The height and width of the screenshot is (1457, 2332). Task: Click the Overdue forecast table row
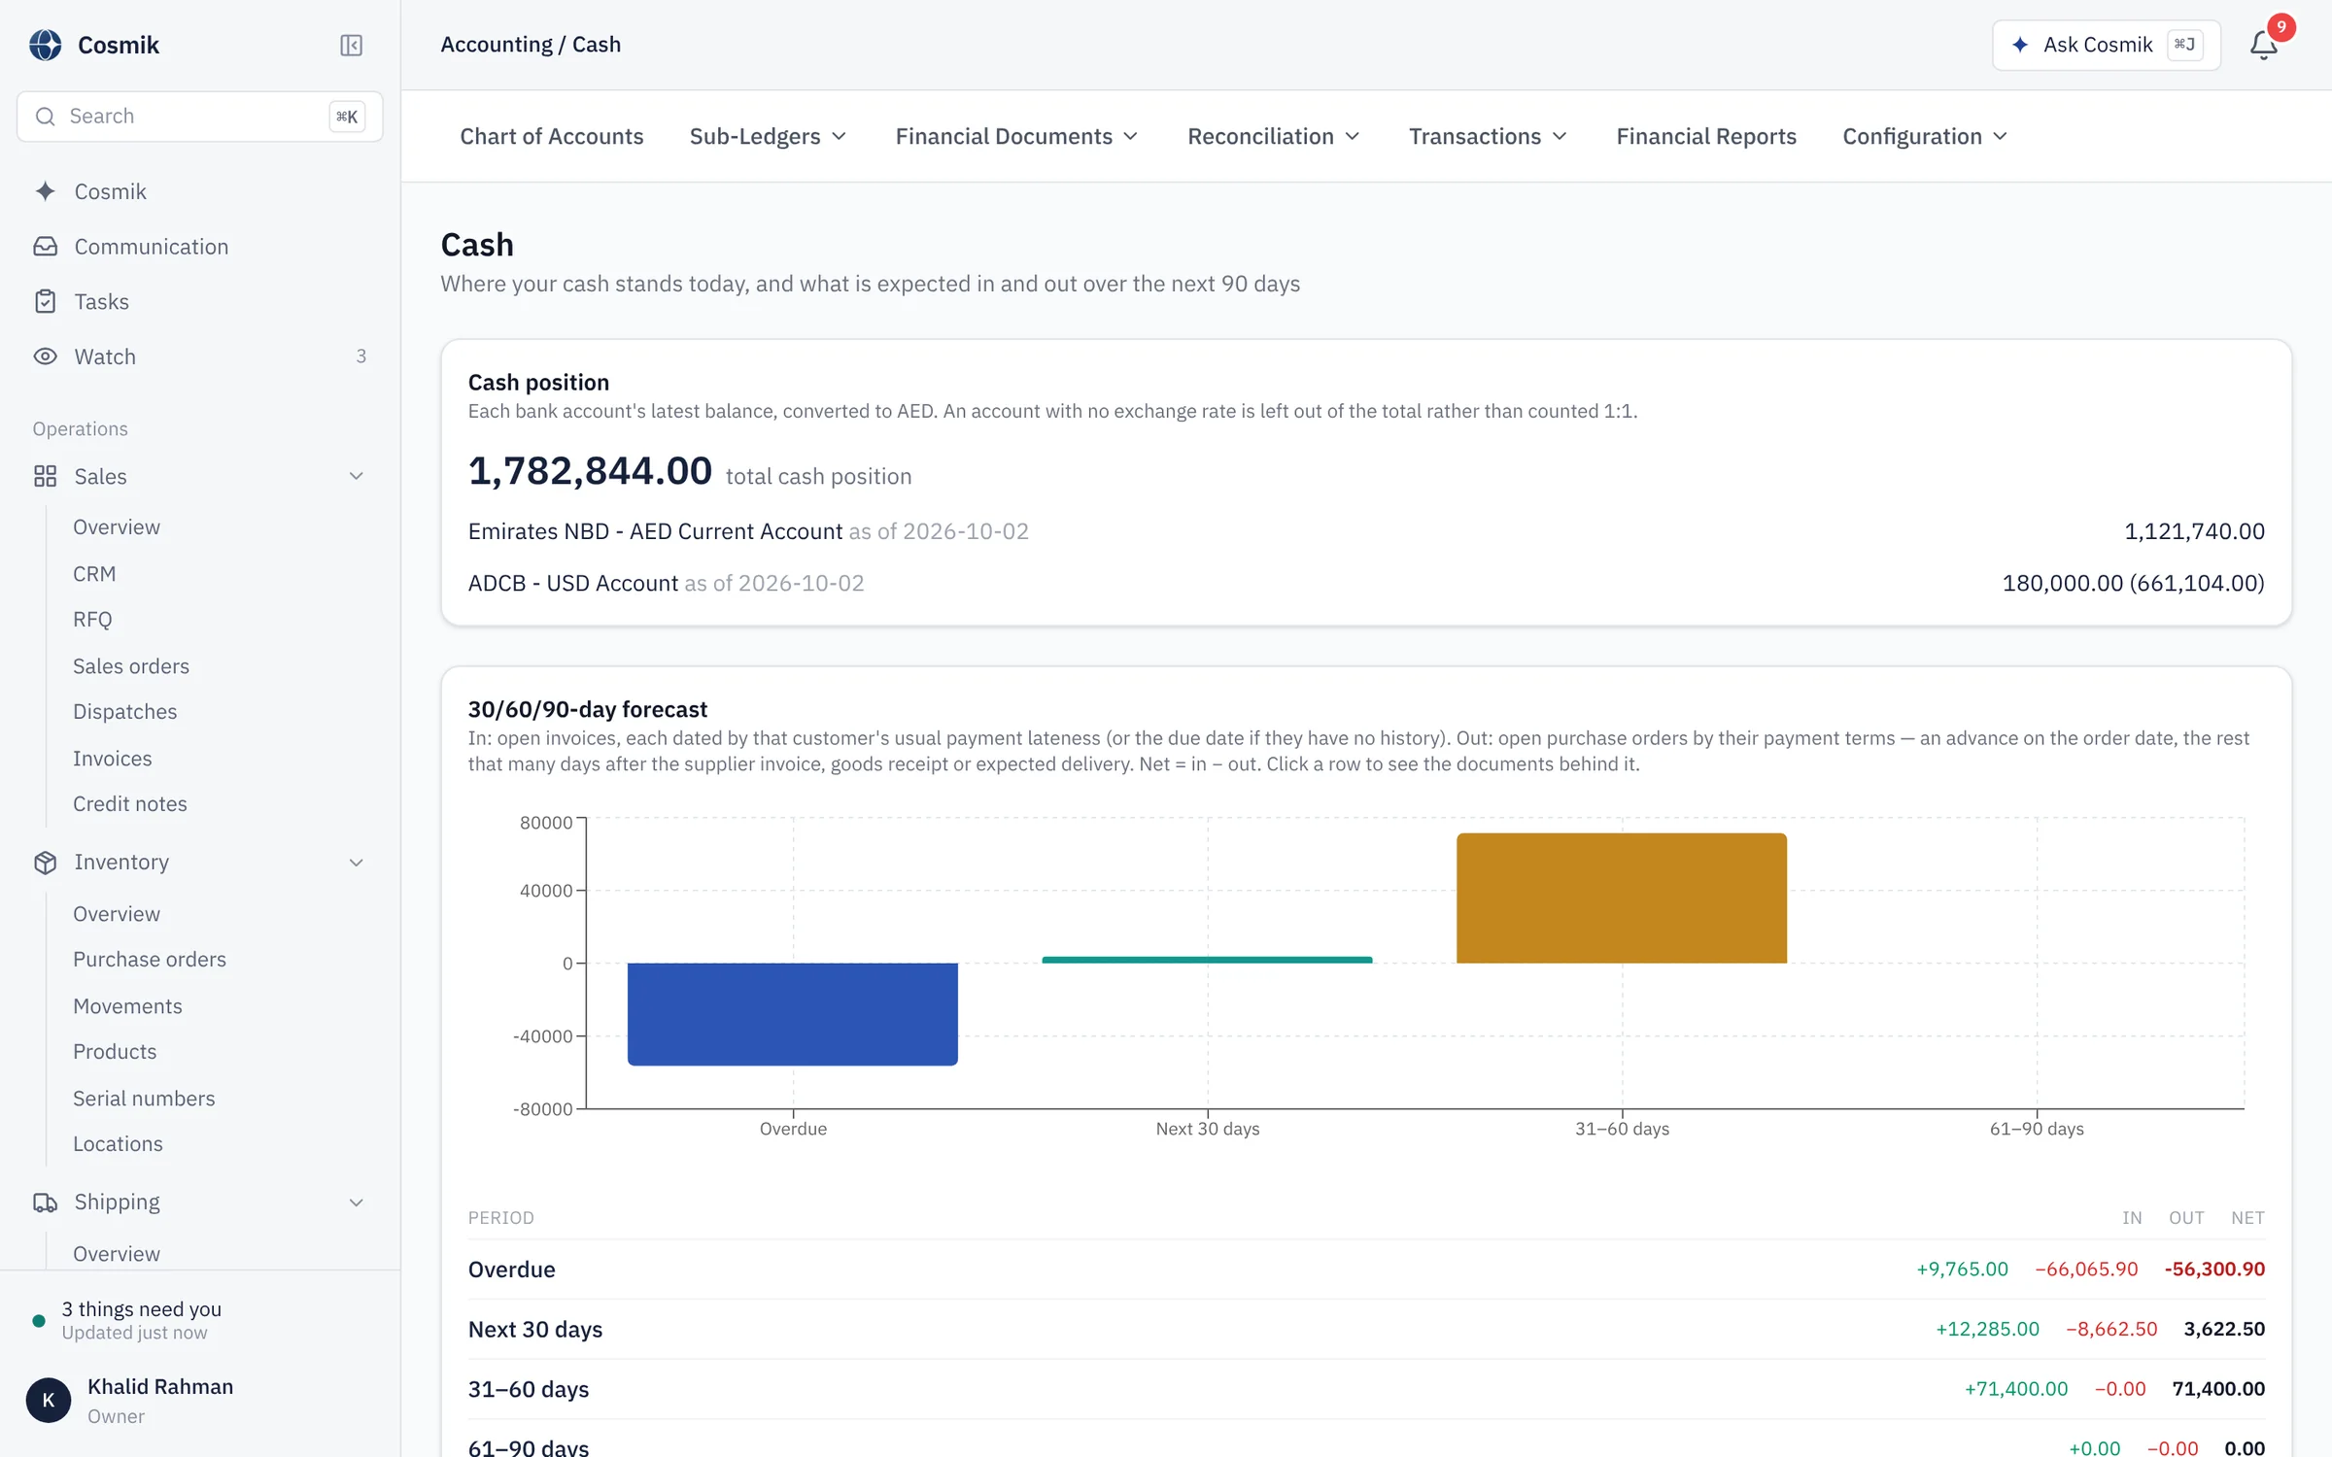point(1366,1270)
